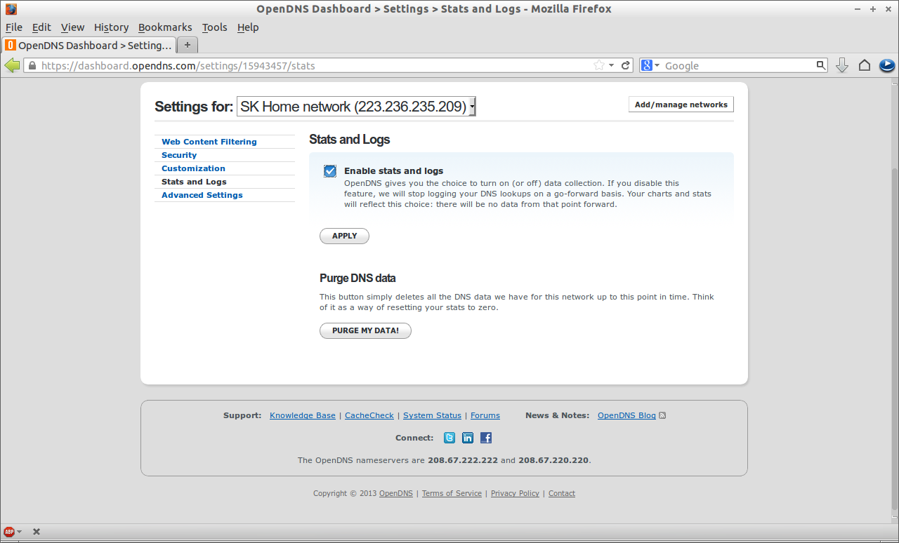The image size is (899, 543).
Task: Open the Google search engine icon
Action: (647, 65)
